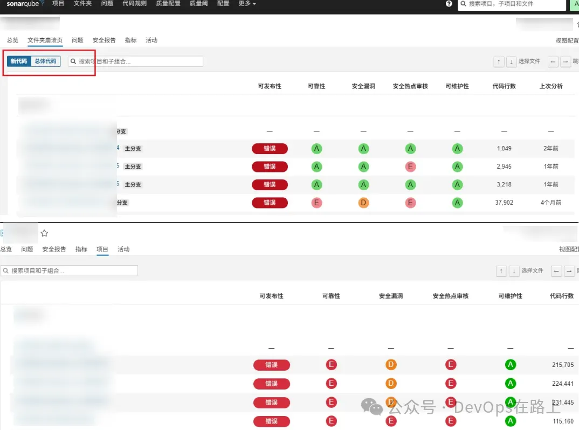Click green A maintainability rating in 3,218 row
The height and width of the screenshot is (430, 579).
point(457,184)
